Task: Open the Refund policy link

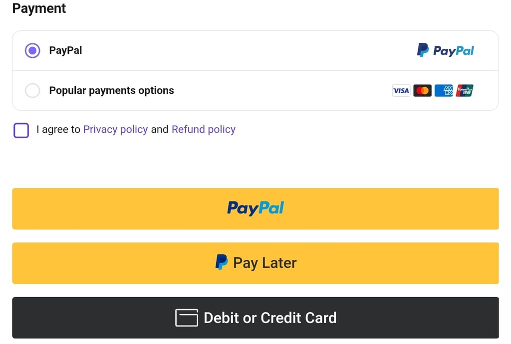Action: pos(204,130)
